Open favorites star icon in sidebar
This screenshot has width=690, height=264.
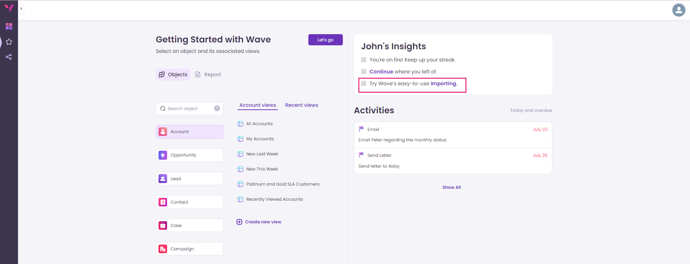(x=9, y=42)
